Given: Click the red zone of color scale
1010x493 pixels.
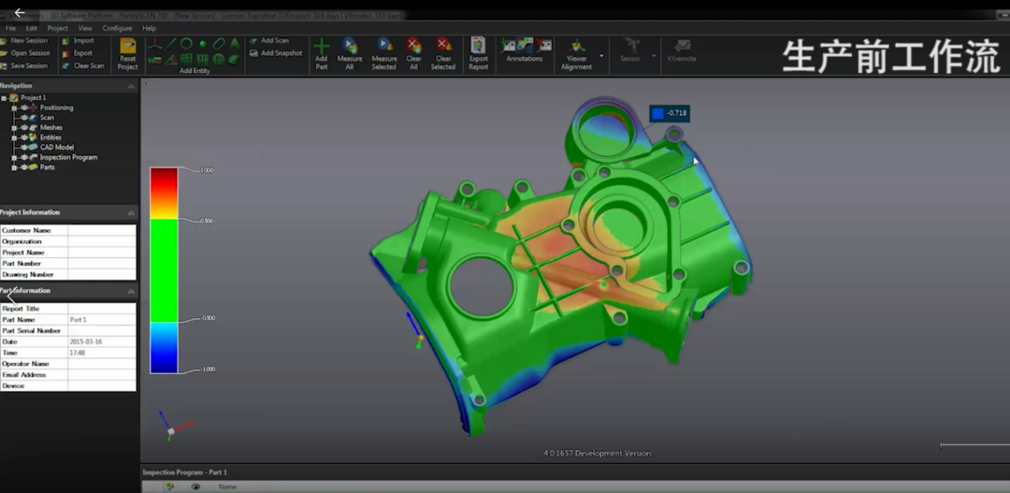Looking at the screenshot, I should [164, 182].
